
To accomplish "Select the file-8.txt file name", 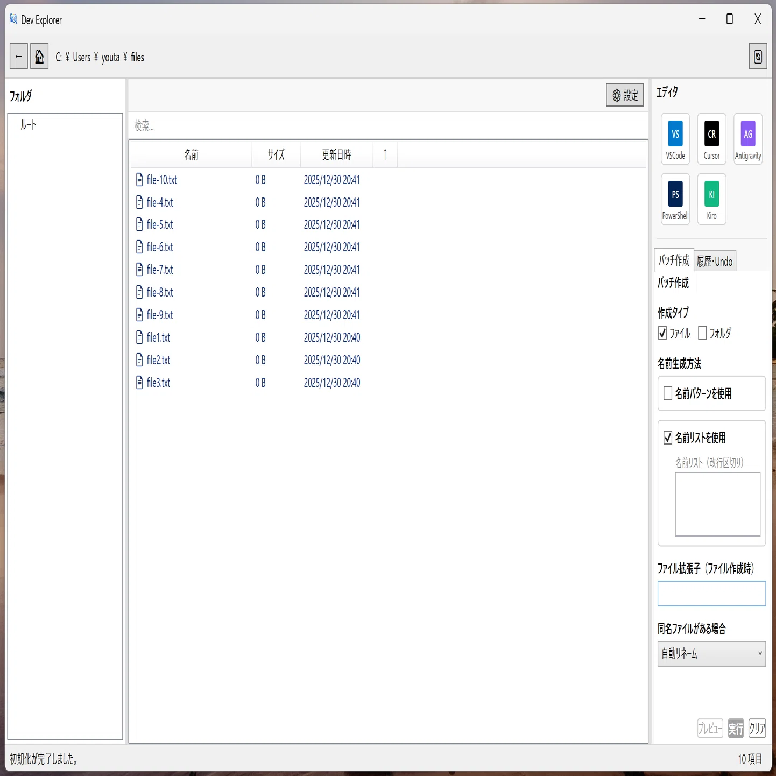I will pos(160,292).
